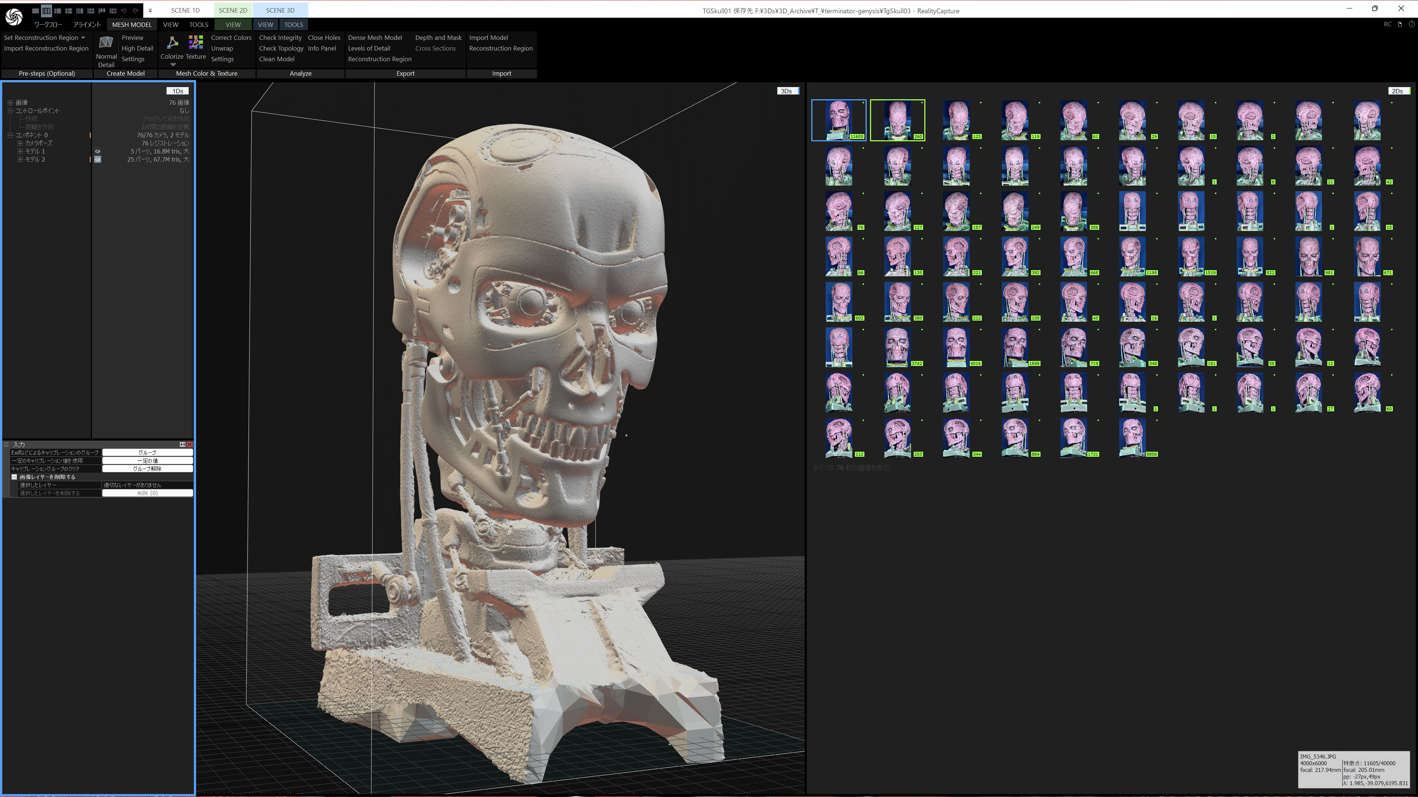1418x797 pixels.
Task: Close the 入力 panel with red X
Action: point(190,444)
